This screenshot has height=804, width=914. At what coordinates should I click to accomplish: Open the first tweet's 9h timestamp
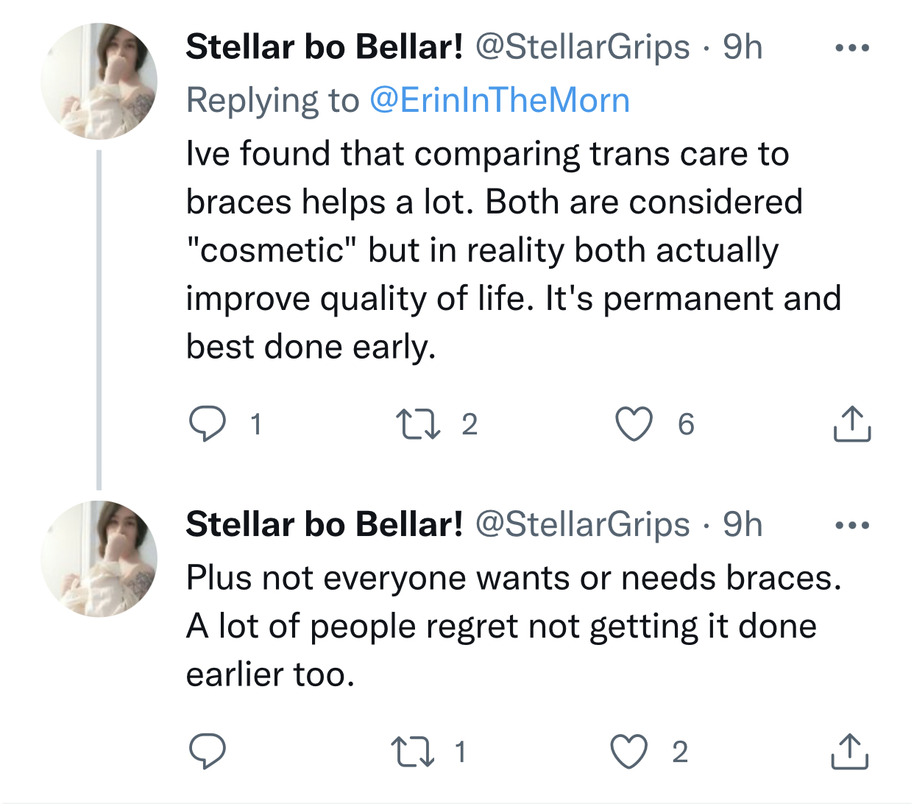[742, 47]
